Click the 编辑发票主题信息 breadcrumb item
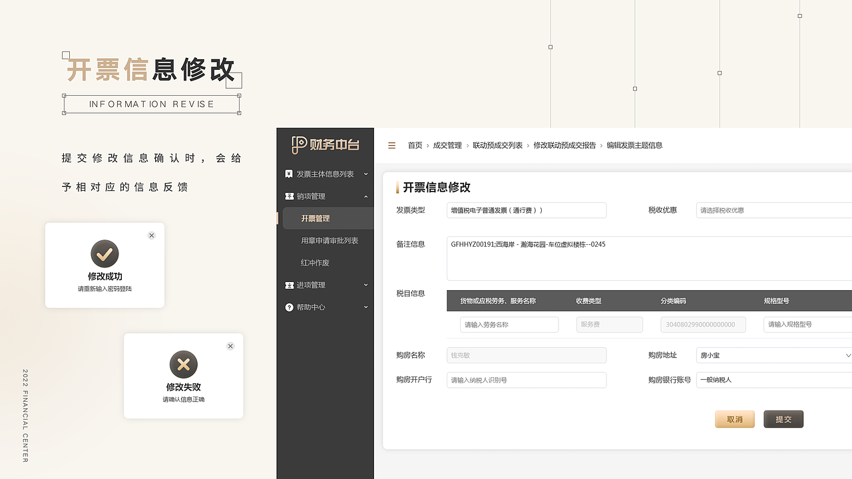Image resolution: width=852 pixels, height=479 pixels. [634, 145]
